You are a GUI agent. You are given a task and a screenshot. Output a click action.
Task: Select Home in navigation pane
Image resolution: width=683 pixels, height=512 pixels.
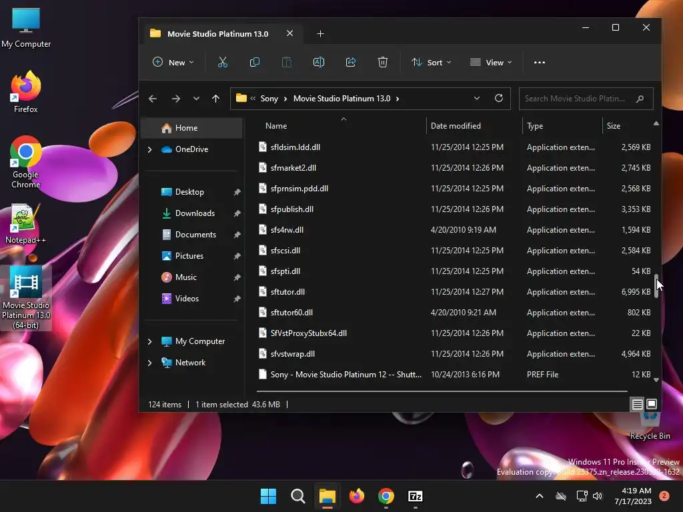coord(191,128)
